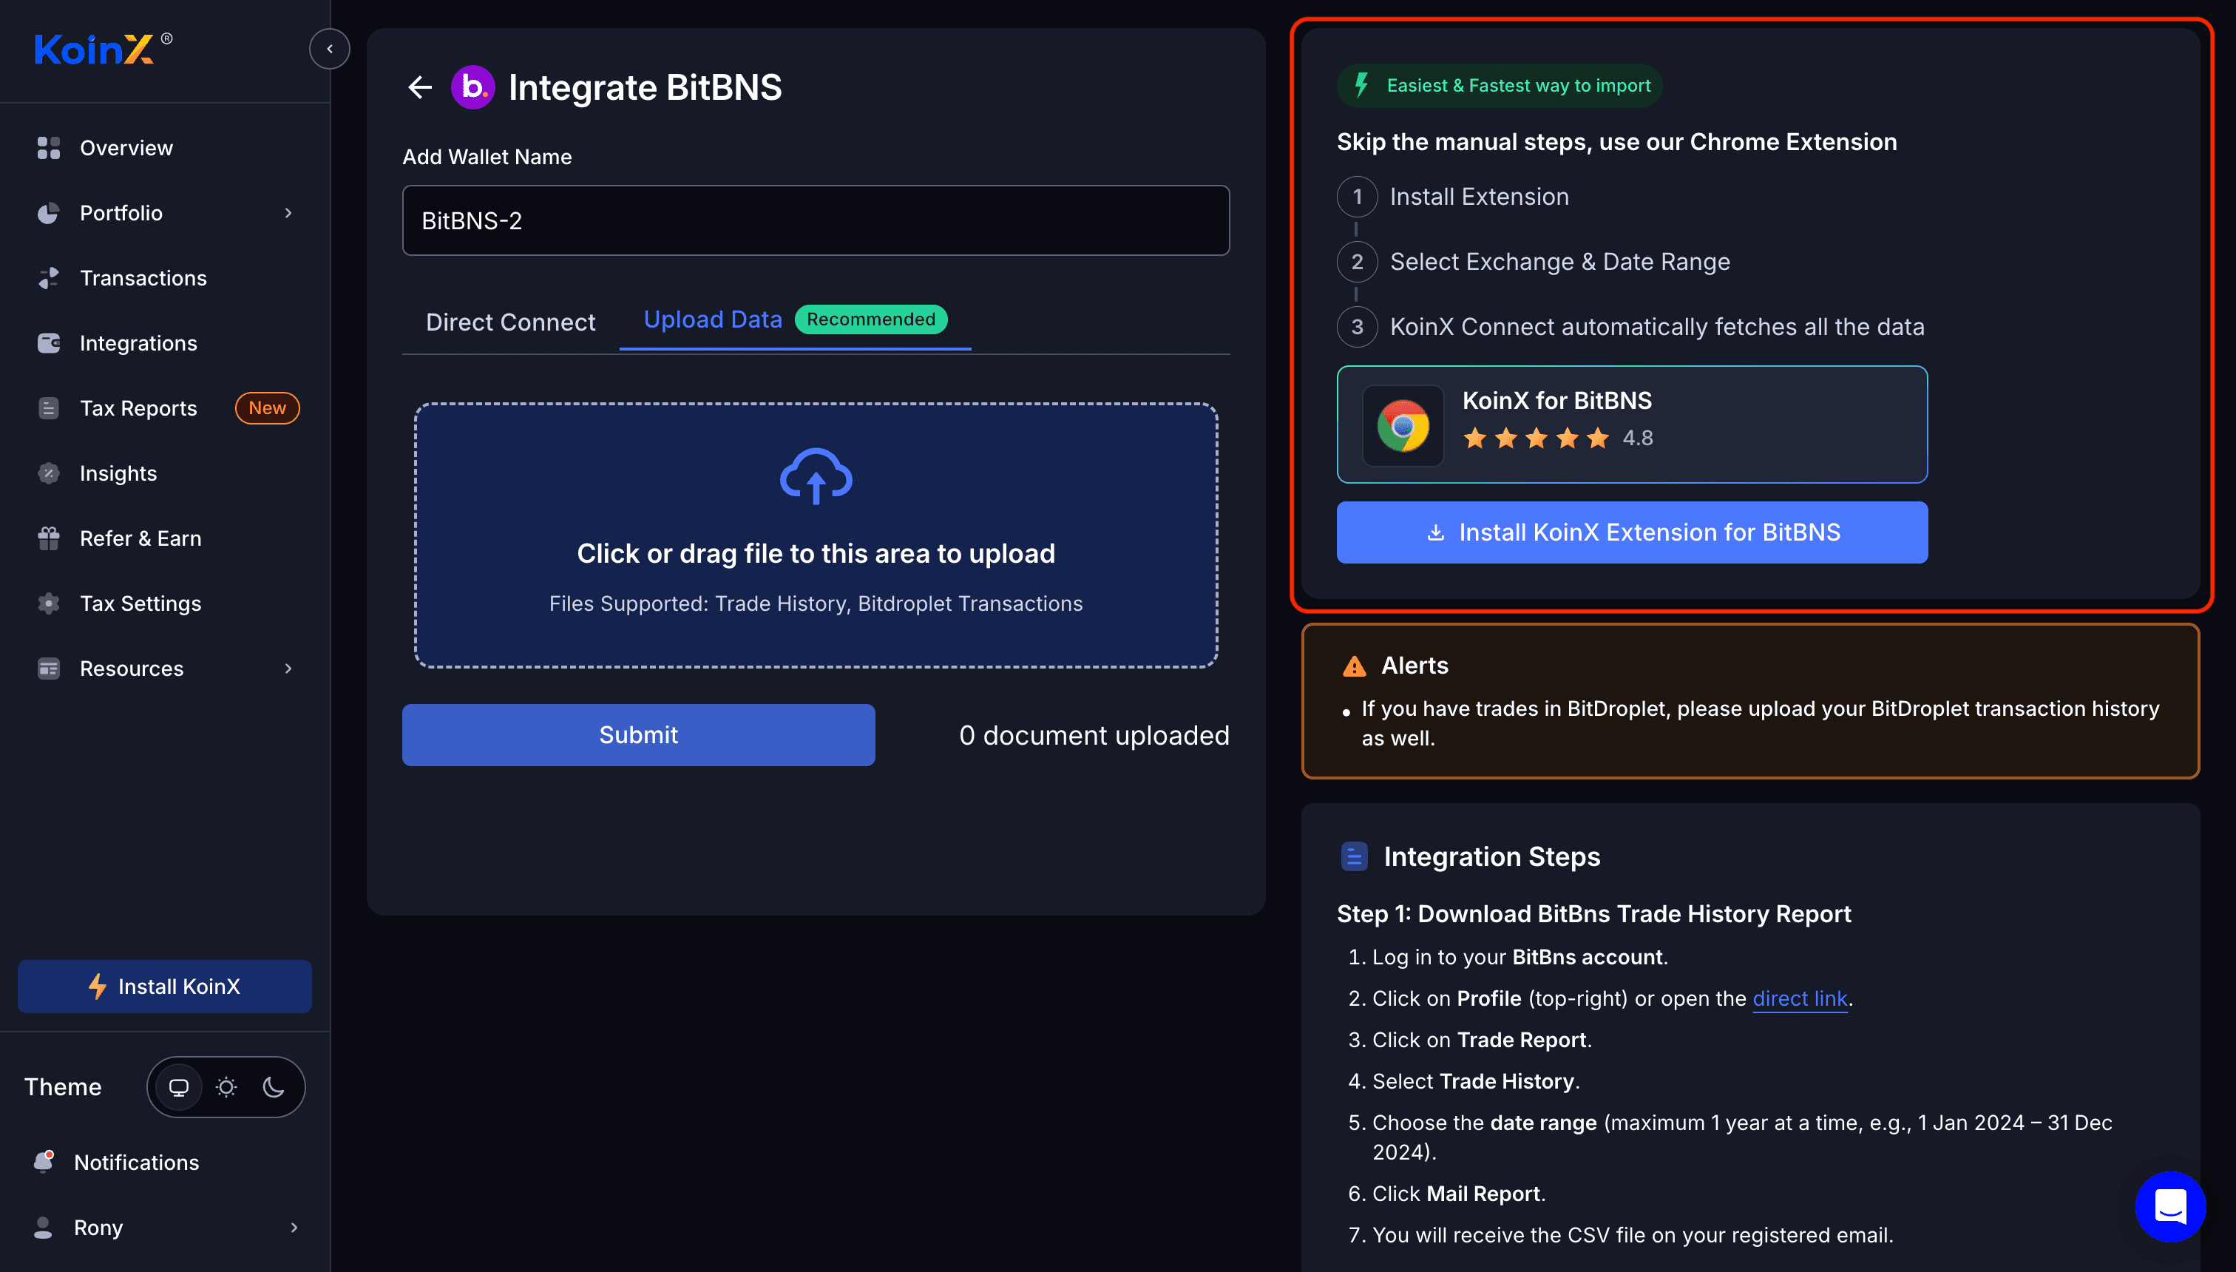Click the New badge beside Tax Reports
The image size is (2236, 1272).
[x=267, y=408]
